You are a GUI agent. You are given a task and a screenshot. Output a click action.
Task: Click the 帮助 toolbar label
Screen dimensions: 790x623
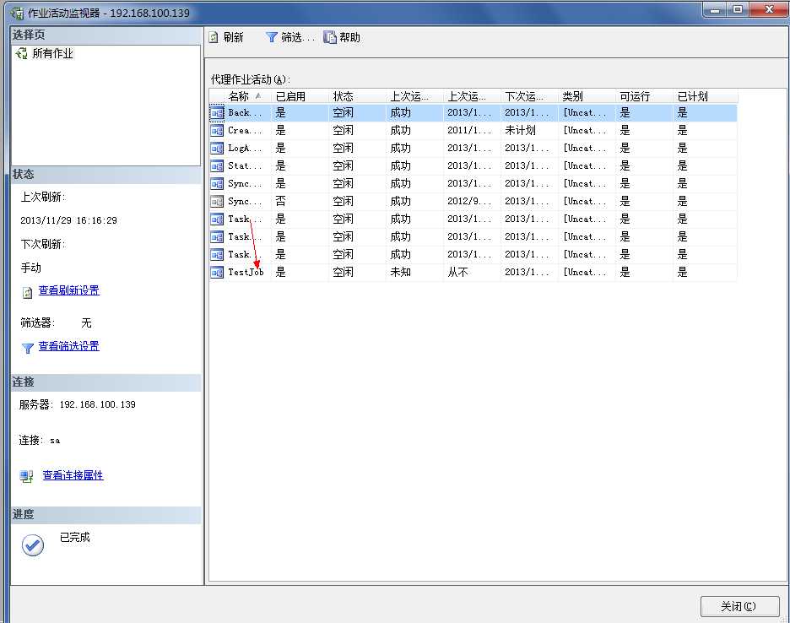pos(349,37)
